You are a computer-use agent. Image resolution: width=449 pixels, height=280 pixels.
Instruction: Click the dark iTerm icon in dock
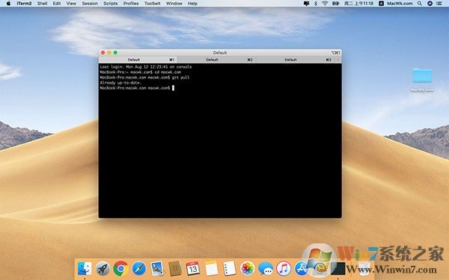tap(338, 268)
